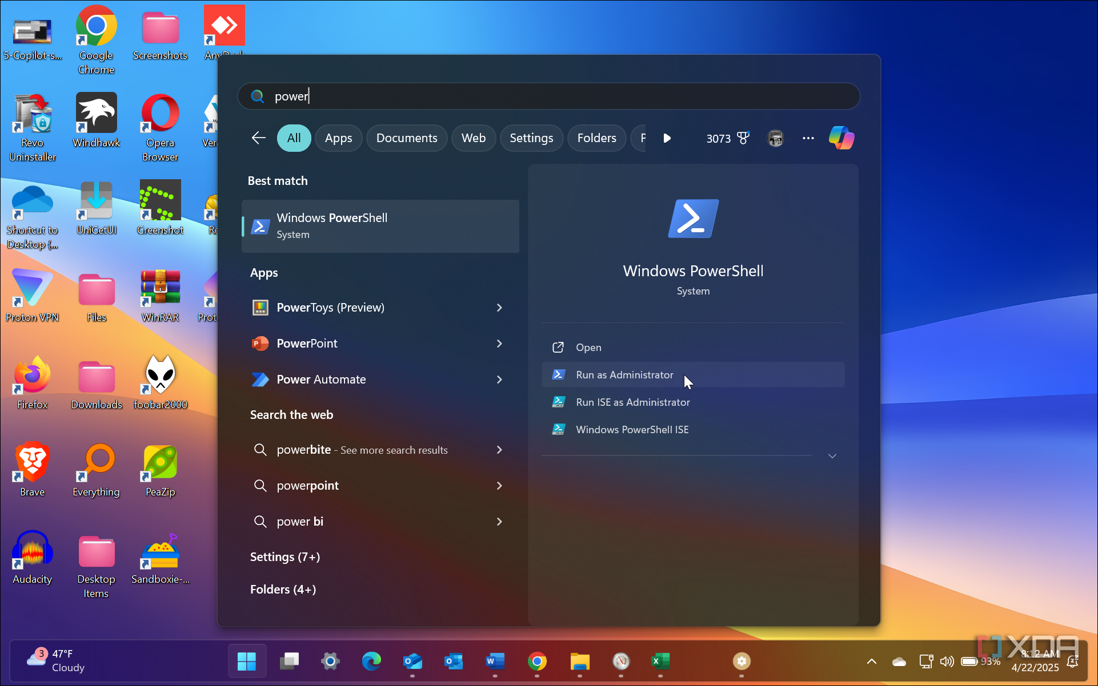Screen dimensions: 1098x686
Task: Click the Microsoft Rewards trophy icon
Action: (x=743, y=138)
